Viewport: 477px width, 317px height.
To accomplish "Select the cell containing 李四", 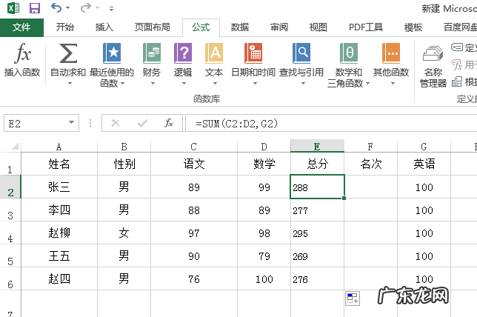I will tap(59, 210).
